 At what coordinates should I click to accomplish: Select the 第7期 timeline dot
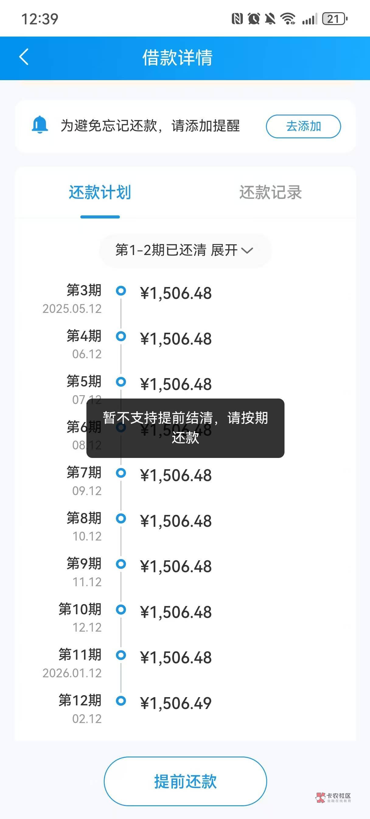121,473
